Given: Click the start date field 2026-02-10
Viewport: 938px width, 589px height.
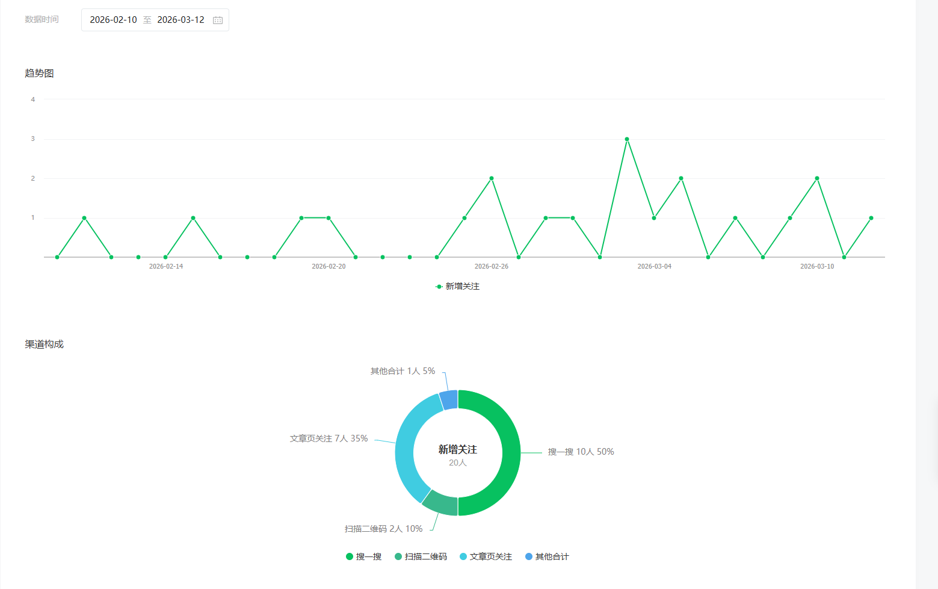Looking at the screenshot, I should point(113,20).
